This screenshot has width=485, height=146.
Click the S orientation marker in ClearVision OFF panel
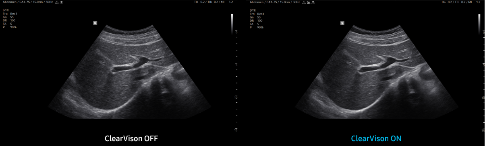coord(95,23)
